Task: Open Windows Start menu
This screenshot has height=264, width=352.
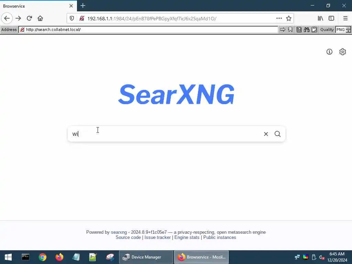Action: [8, 257]
